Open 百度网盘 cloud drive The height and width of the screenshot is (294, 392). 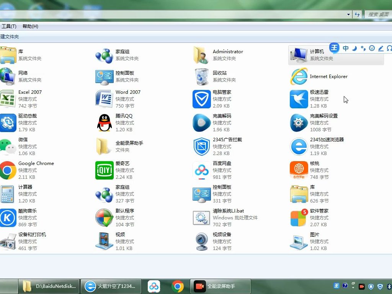point(201,170)
